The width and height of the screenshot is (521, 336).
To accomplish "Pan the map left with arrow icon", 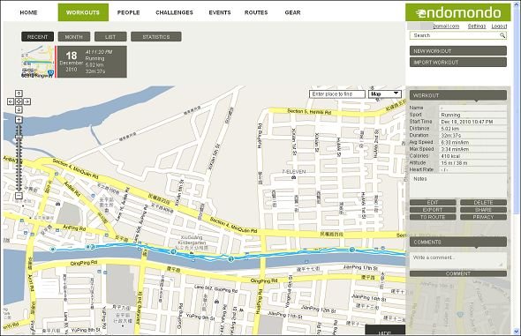I will pyautogui.click(x=11, y=101).
